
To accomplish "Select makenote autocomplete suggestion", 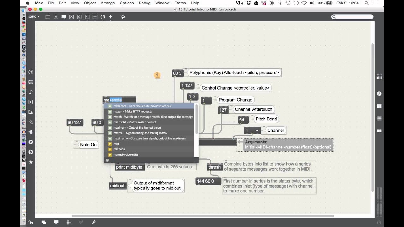I will click(x=149, y=106).
